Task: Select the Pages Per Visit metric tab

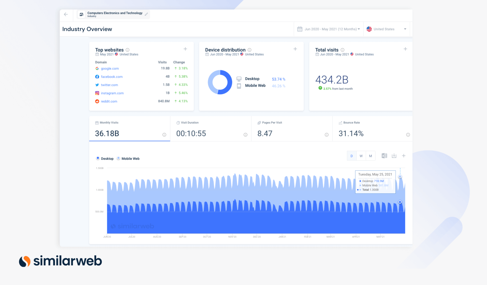Action: pyautogui.click(x=292, y=129)
